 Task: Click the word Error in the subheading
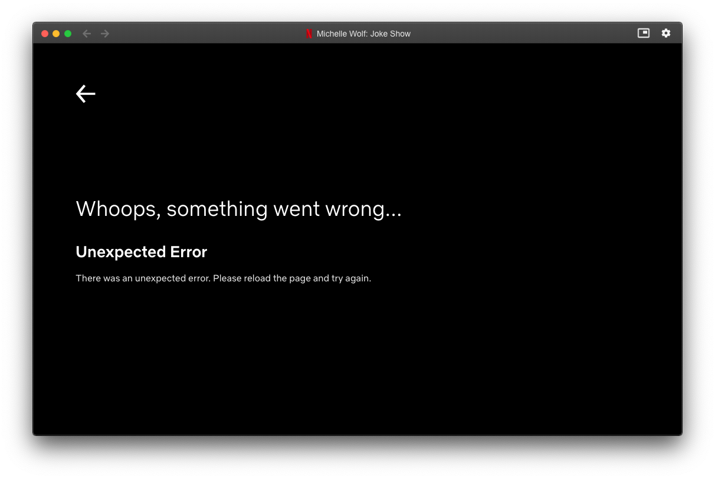pyautogui.click(x=189, y=252)
